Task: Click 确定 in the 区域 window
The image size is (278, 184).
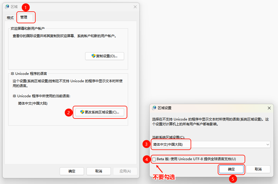Action: coord(72,171)
